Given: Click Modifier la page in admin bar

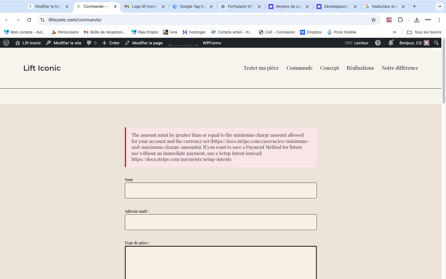Looking at the screenshot, I should pyautogui.click(x=144, y=43).
